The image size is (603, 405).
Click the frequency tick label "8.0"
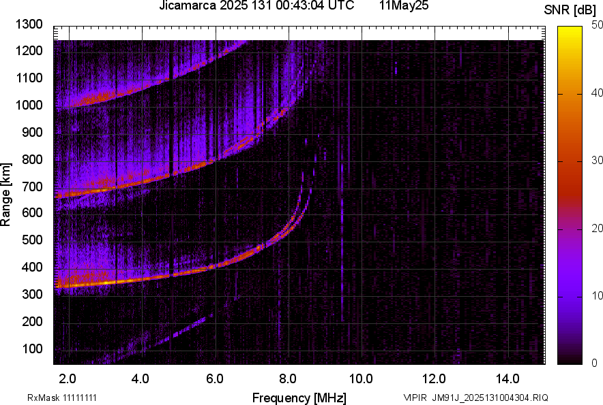click(288, 379)
